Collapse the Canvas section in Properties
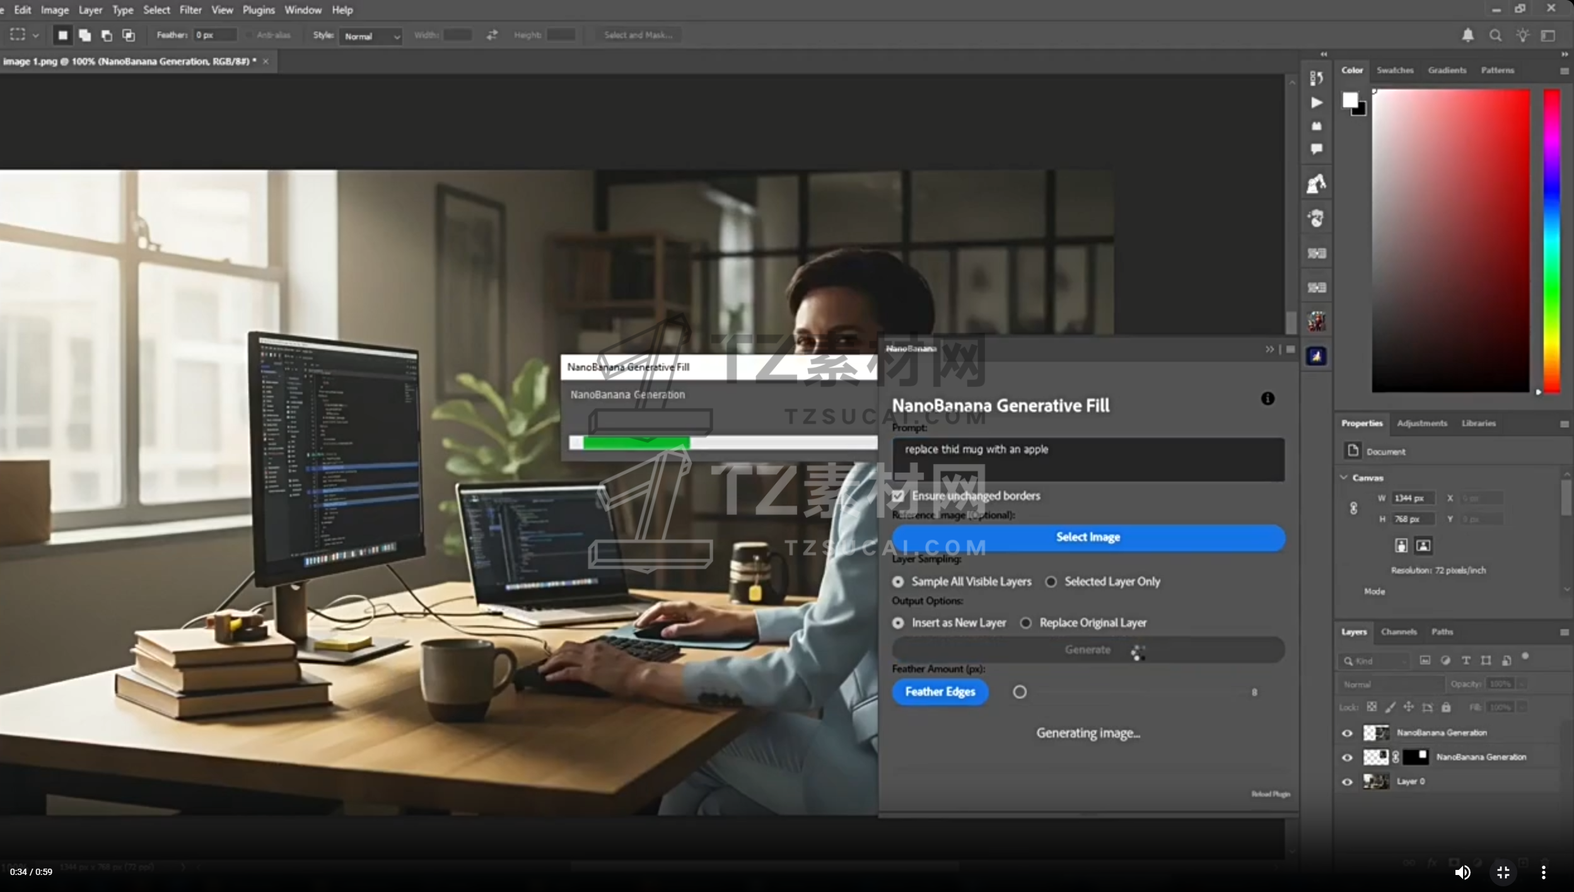The image size is (1574, 892). [1344, 478]
